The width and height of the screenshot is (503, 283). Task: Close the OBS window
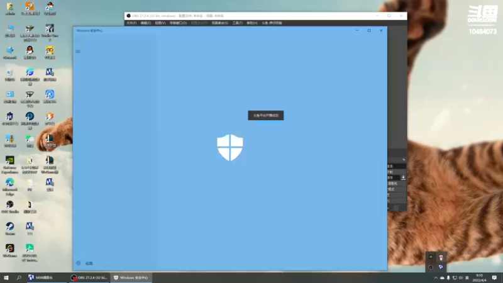click(401, 16)
